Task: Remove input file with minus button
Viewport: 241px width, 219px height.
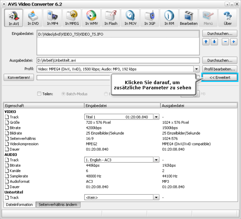Action: [x=225, y=42]
